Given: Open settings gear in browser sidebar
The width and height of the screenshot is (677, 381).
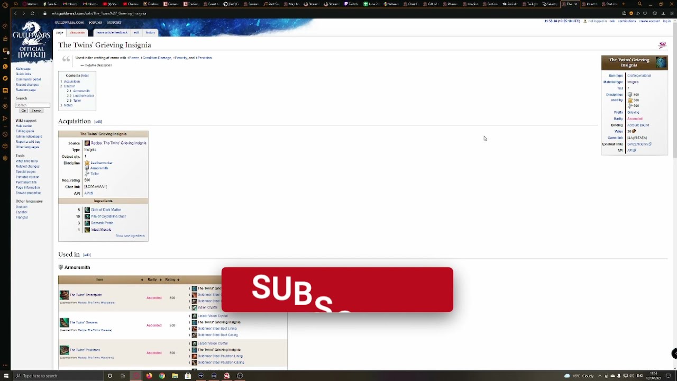Looking at the screenshot, I should point(5,158).
